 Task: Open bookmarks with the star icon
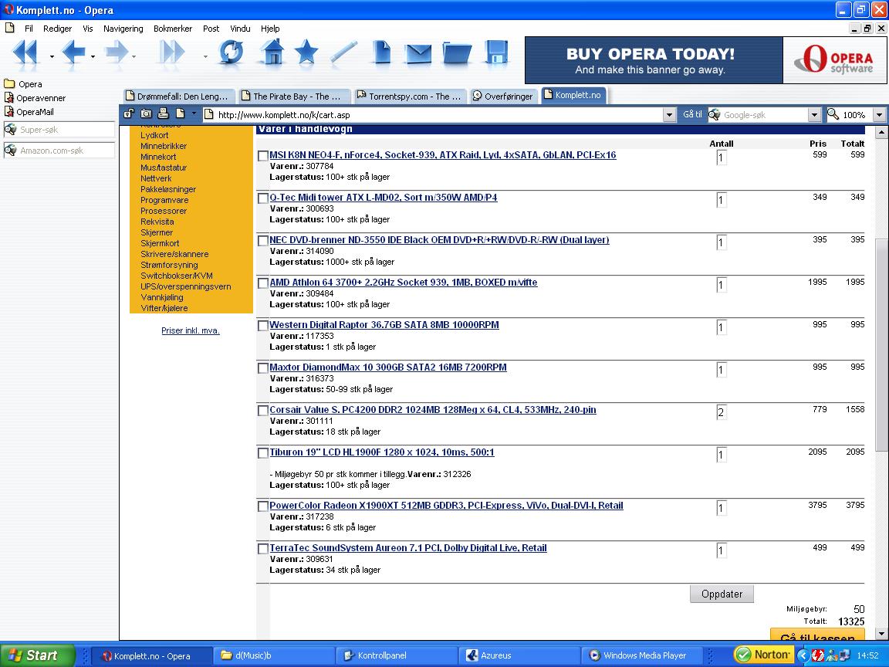click(306, 52)
